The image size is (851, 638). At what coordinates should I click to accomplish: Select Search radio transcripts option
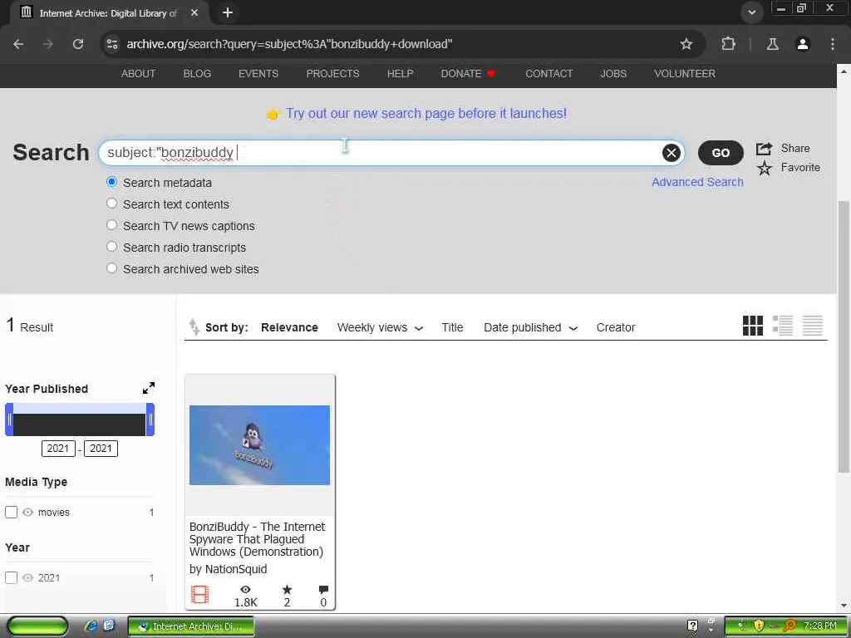[112, 246]
